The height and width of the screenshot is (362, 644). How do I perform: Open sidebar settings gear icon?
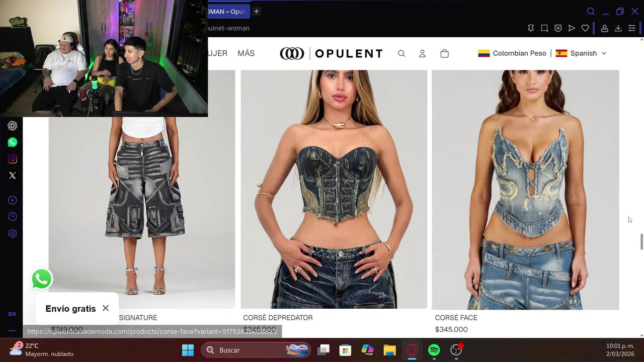click(x=13, y=233)
